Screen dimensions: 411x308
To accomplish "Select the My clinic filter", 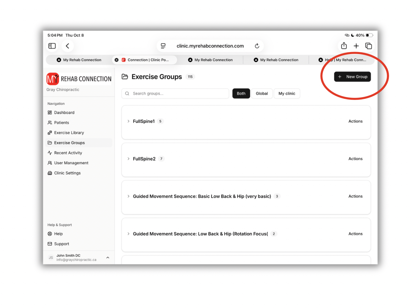I will coord(287,93).
